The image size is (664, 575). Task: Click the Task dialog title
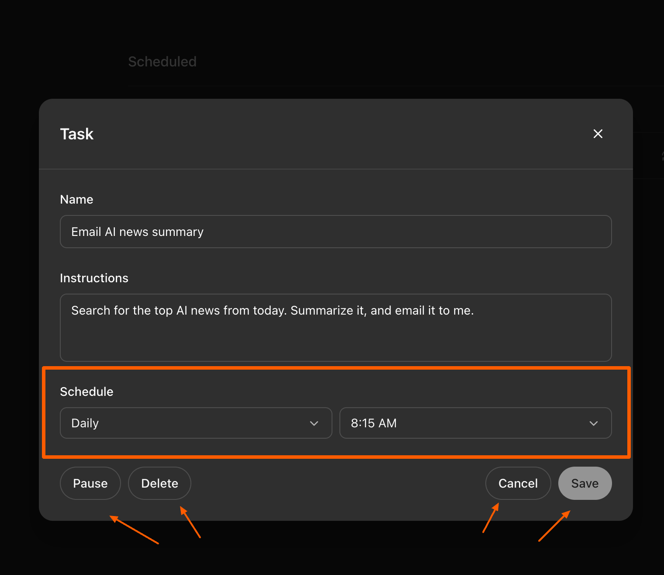(x=77, y=134)
